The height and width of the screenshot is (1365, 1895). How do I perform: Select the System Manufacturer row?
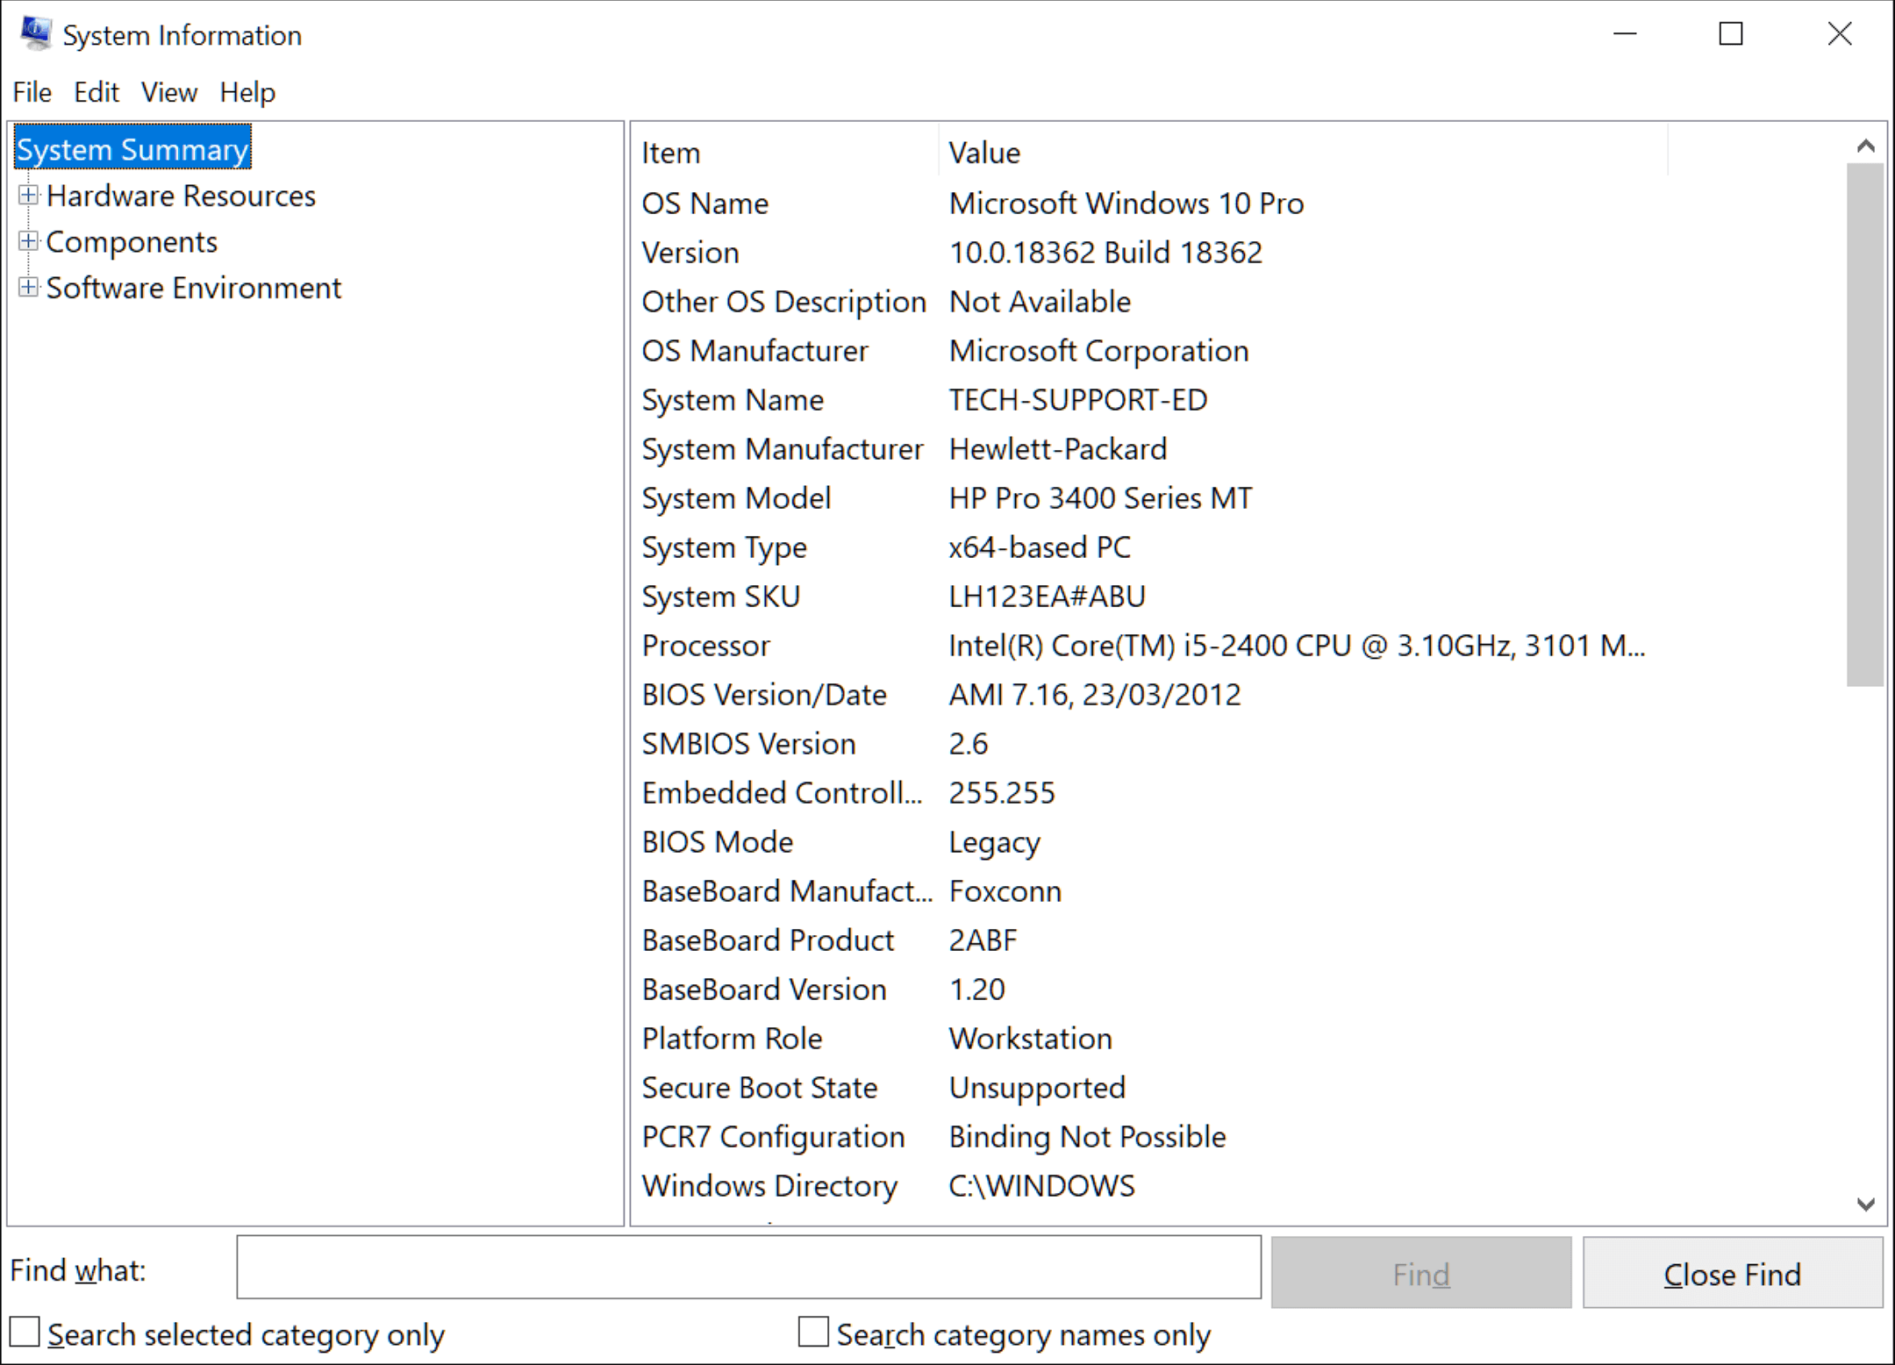pyautogui.click(x=1149, y=449)
